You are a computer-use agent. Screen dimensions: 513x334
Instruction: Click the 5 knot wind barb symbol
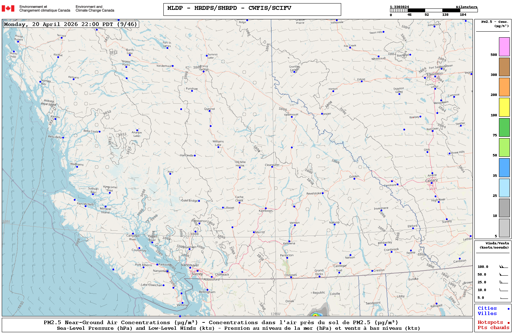coord(504,298)
